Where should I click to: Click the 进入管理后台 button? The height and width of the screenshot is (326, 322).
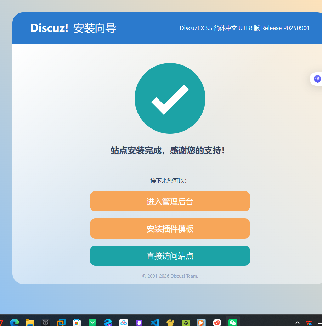click(170, 201)
